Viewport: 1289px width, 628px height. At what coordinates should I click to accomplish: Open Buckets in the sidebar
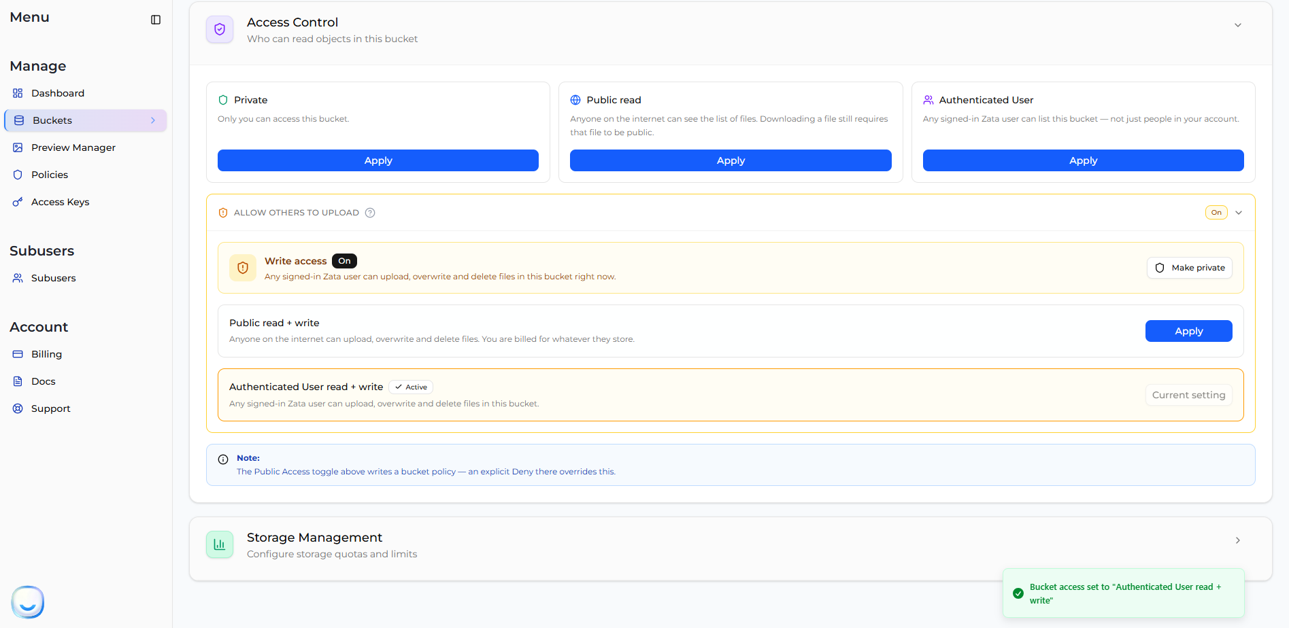pos(86,120)
